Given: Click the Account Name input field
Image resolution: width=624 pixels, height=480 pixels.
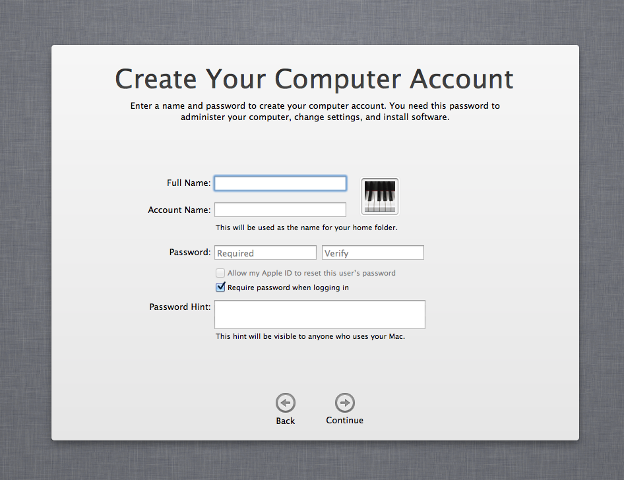Looking at the screenshot, I should (280, 210).
